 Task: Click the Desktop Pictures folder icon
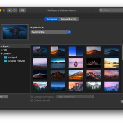click(x=5, y=61)
